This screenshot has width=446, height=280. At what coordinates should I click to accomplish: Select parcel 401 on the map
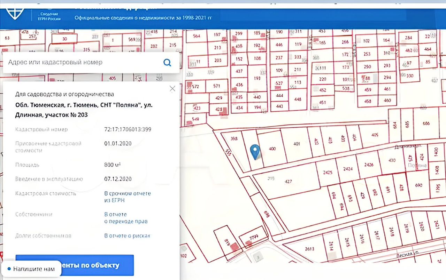point(296,144)
